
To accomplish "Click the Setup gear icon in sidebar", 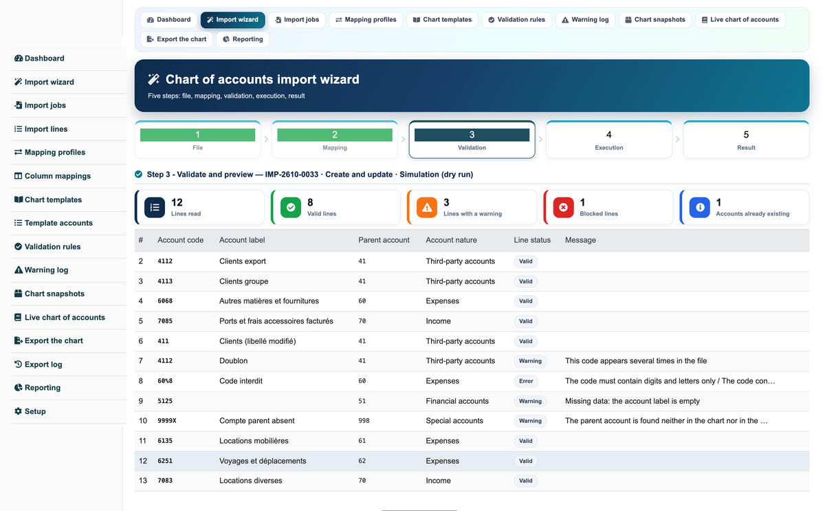I will point(19,411).
